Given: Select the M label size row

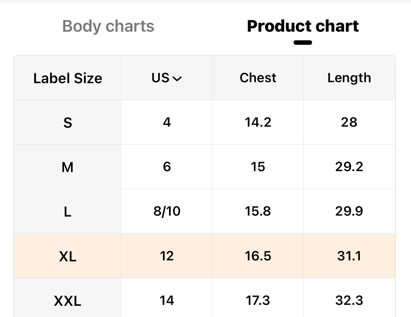Looking at the screenshot, I should tap(68, 167).
